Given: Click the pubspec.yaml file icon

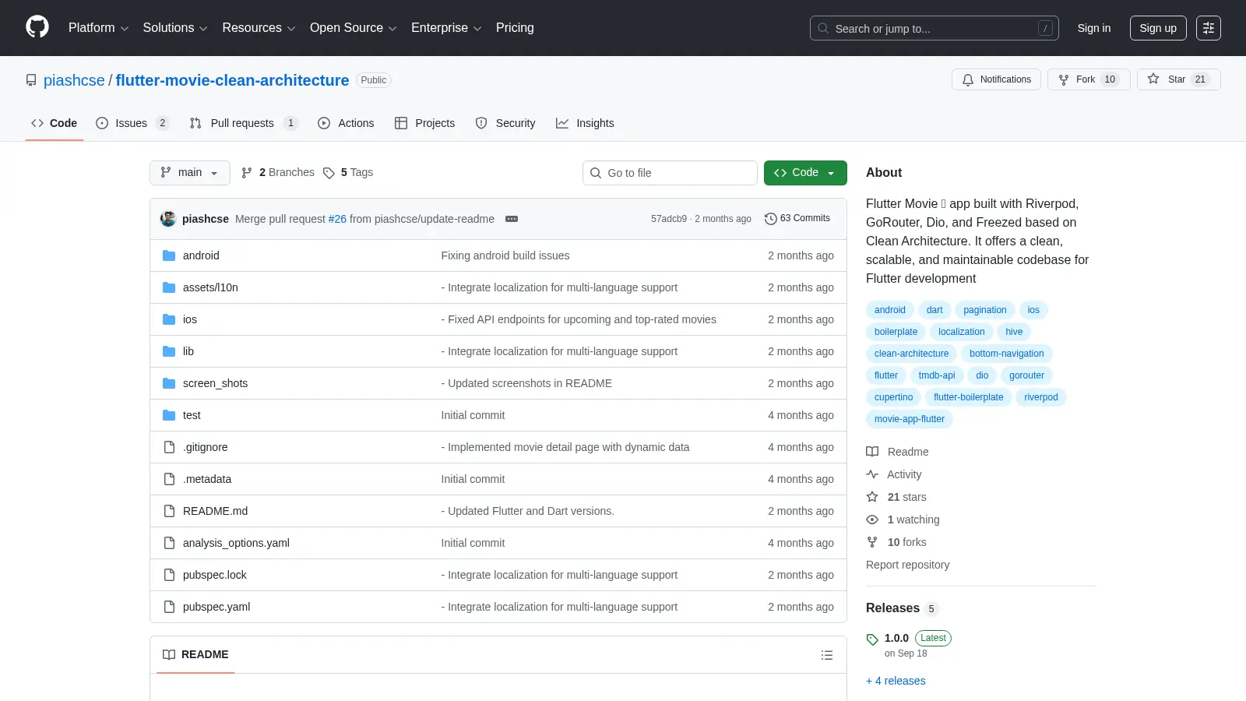Looking at the screenshot, I should pyautogui.click(x=169, y=607).
